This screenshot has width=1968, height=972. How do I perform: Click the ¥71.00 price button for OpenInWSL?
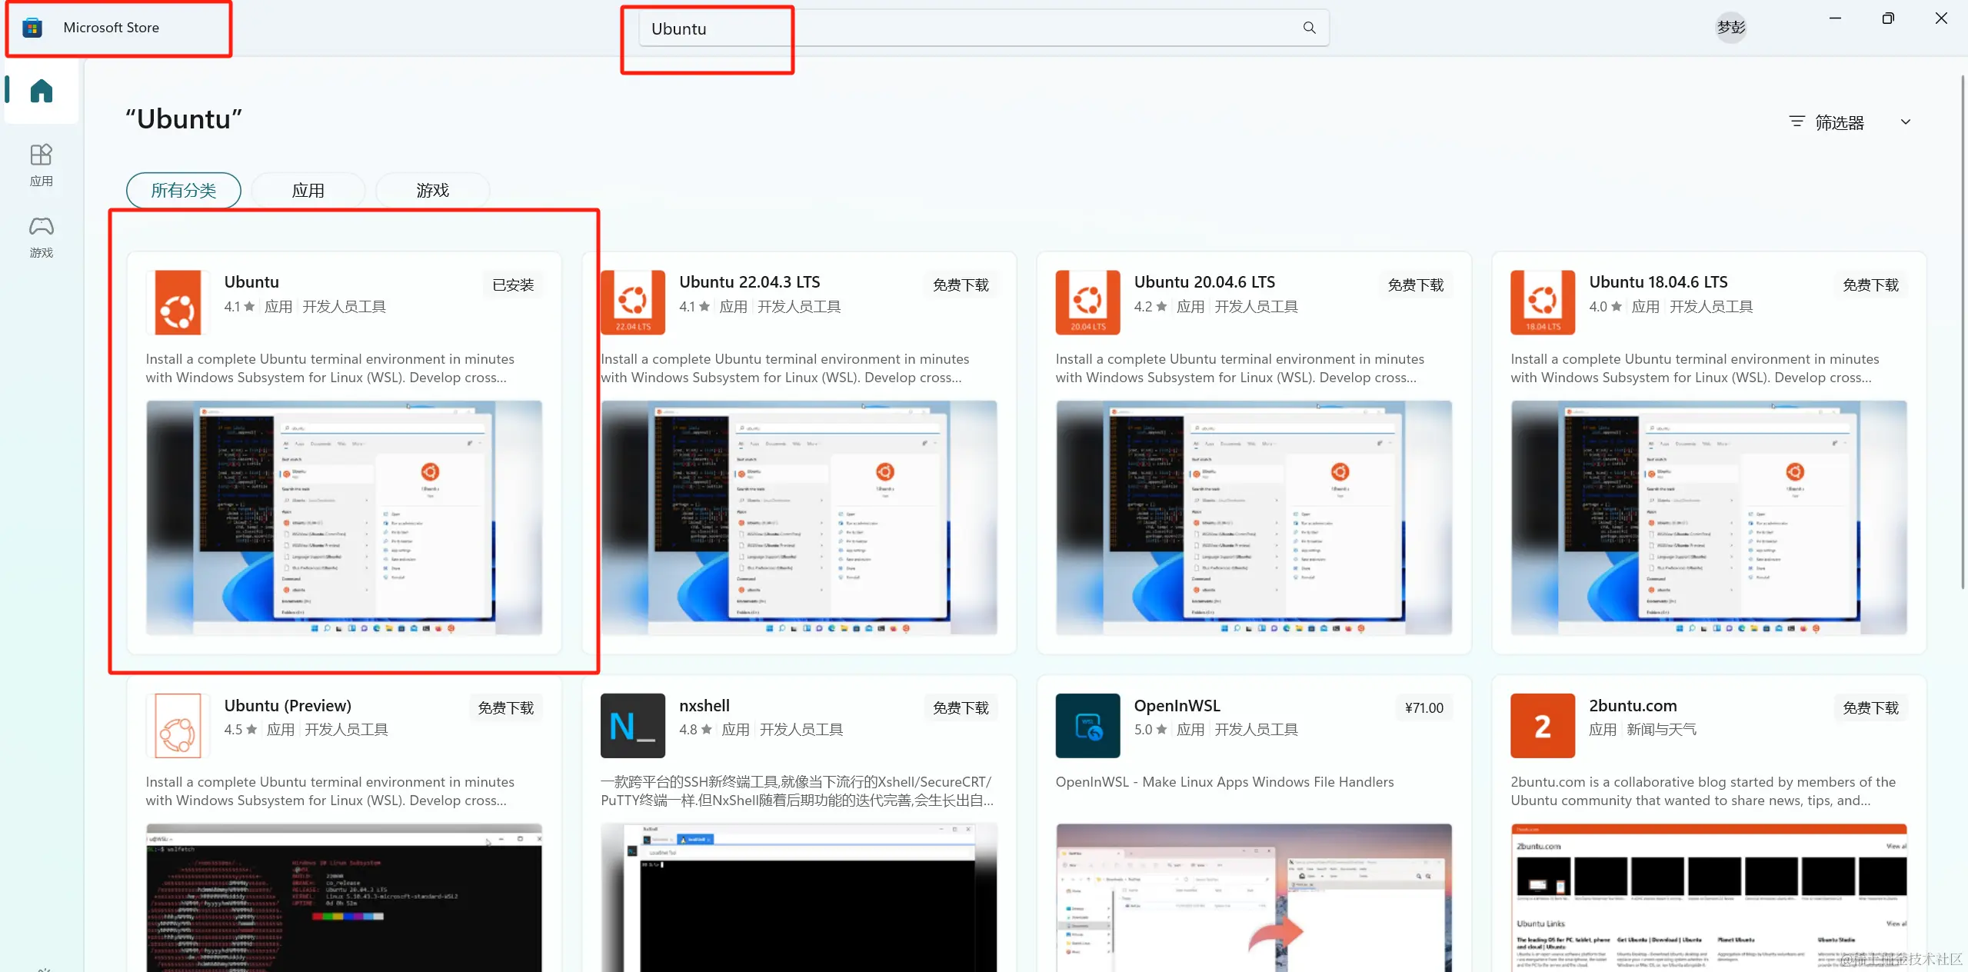[1424, 707]
